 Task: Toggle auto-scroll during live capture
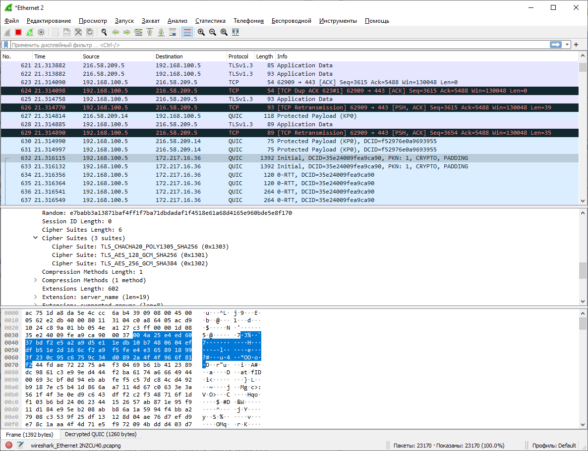point(173,32)
